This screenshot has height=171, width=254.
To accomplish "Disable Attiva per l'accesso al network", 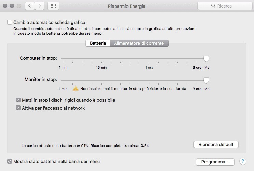I will (x=18, y=108).
